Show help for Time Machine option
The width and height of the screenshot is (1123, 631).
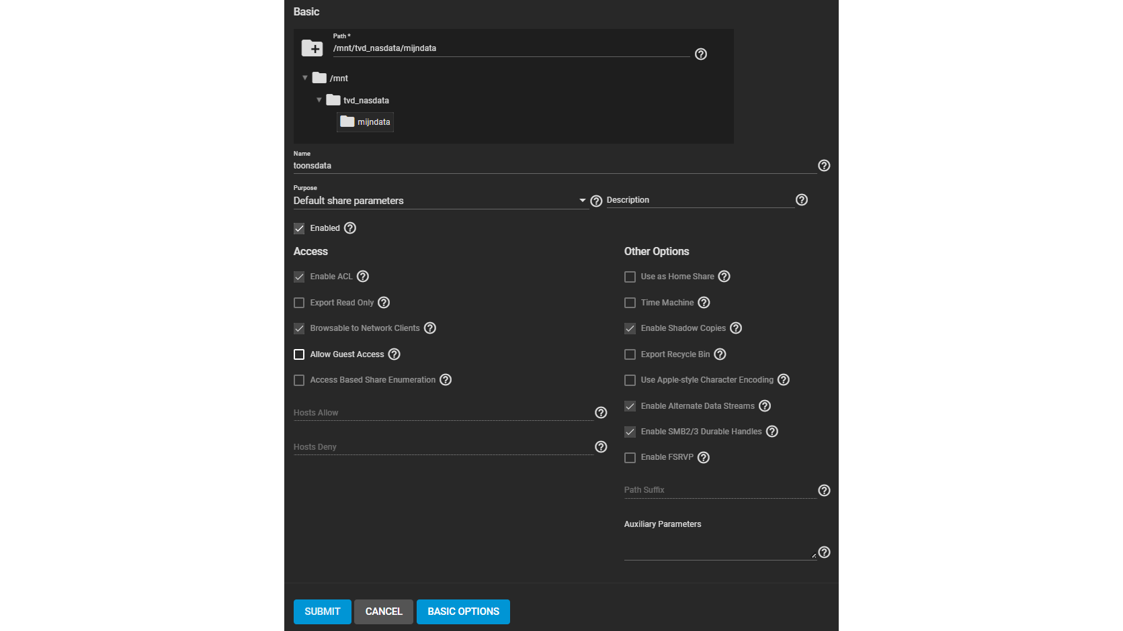click(x=704, y=303)
